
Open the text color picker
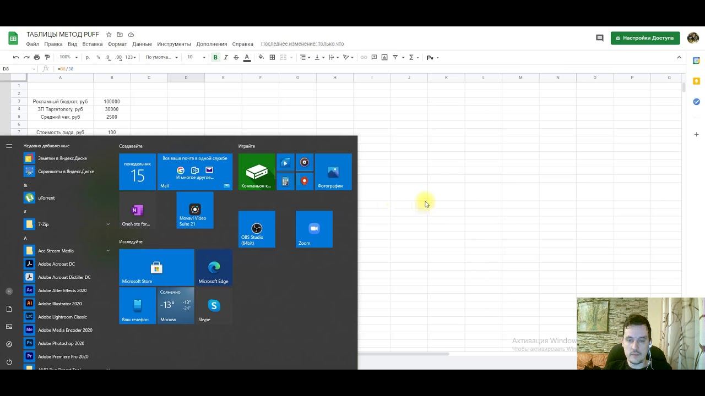[247, 57]
